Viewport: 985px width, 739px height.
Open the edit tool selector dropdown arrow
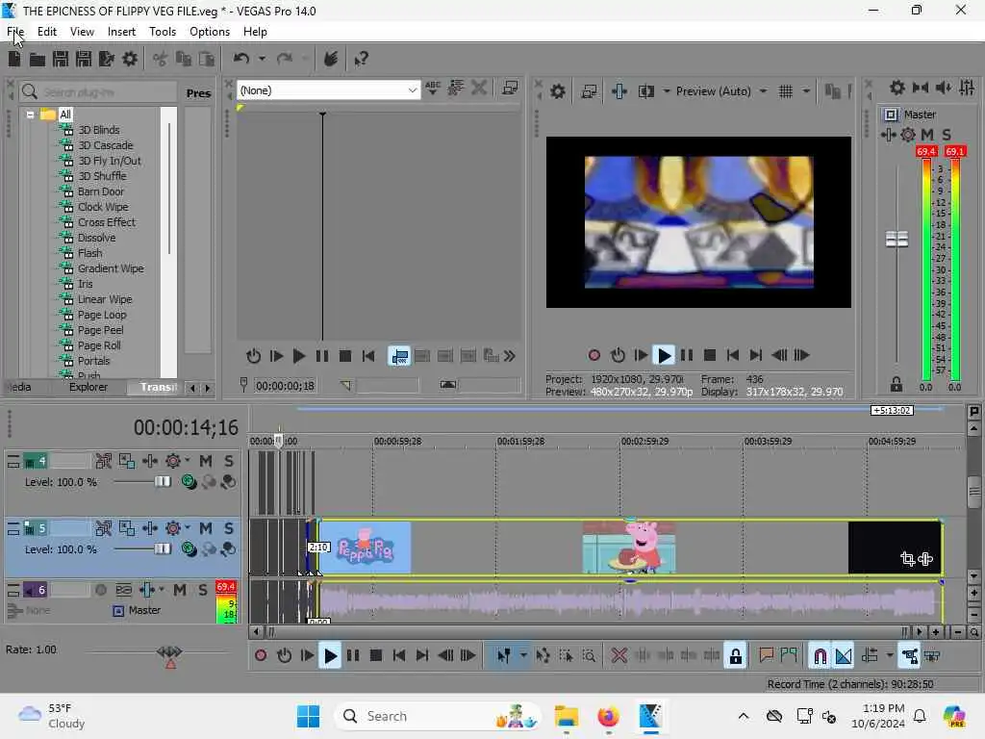pyautogui.click(x=522, y=656)
